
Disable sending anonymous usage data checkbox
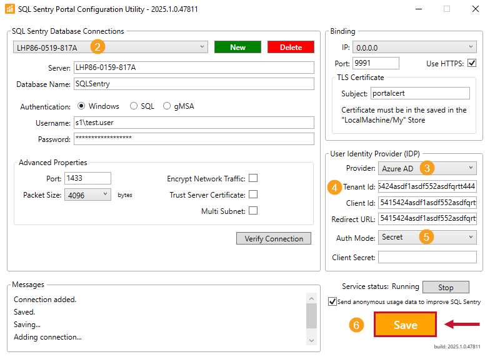pos(332,302)
